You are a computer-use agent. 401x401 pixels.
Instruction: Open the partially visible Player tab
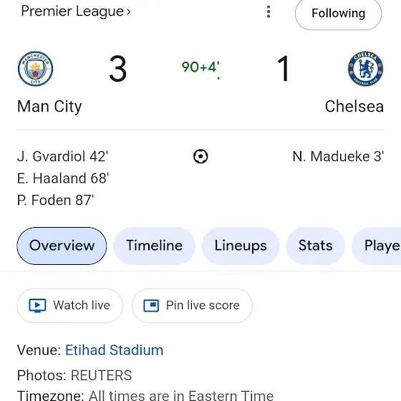377,246
